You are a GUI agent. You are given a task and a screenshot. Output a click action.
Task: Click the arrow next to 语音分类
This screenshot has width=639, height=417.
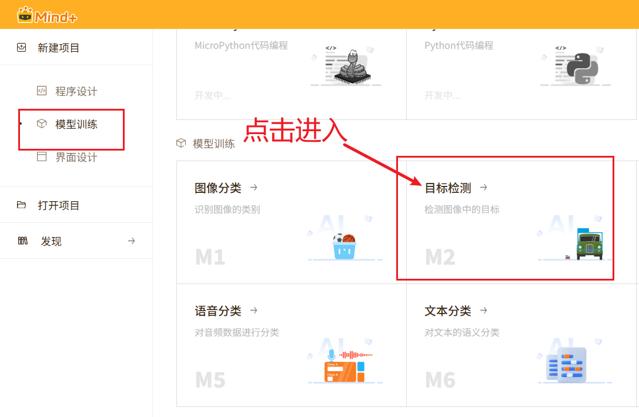click(x=254, y=311)
